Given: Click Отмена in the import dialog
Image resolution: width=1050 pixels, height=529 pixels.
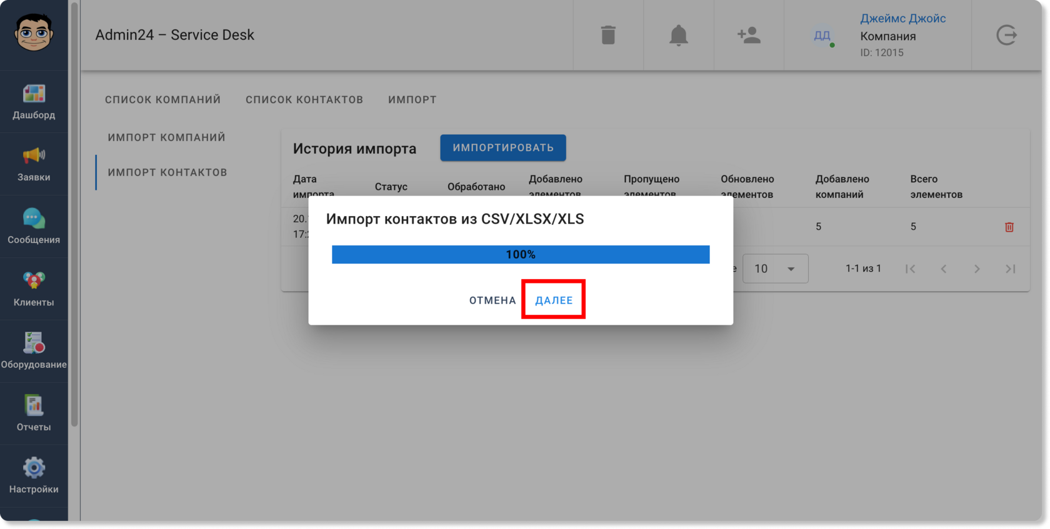Looking at the screenshot, I should tap(492, 300).
